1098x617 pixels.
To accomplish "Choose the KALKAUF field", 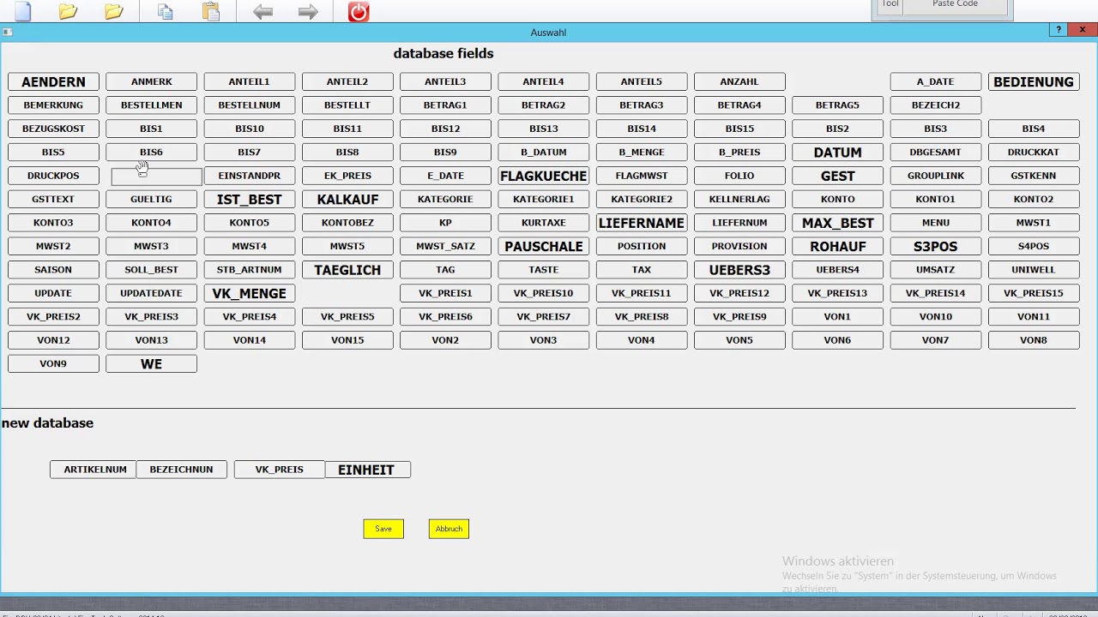I will (347, 200).
